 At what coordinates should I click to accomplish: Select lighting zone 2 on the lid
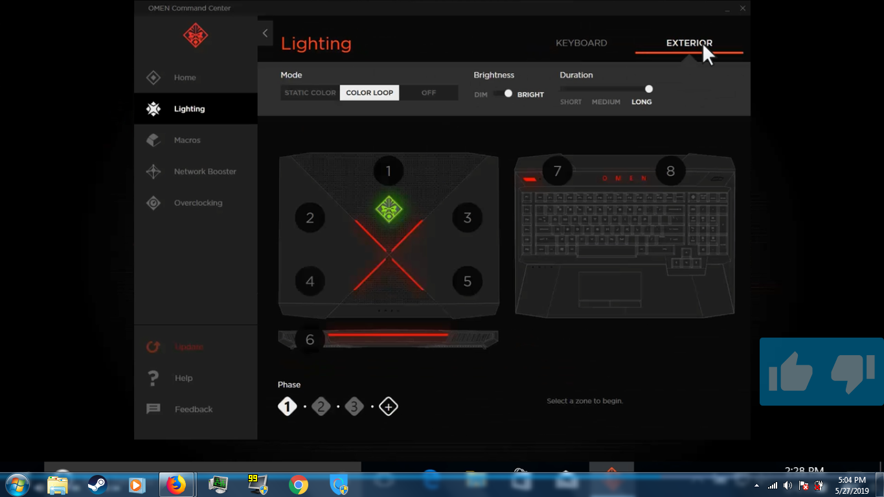pyautogui.click(x=310, y=218)
